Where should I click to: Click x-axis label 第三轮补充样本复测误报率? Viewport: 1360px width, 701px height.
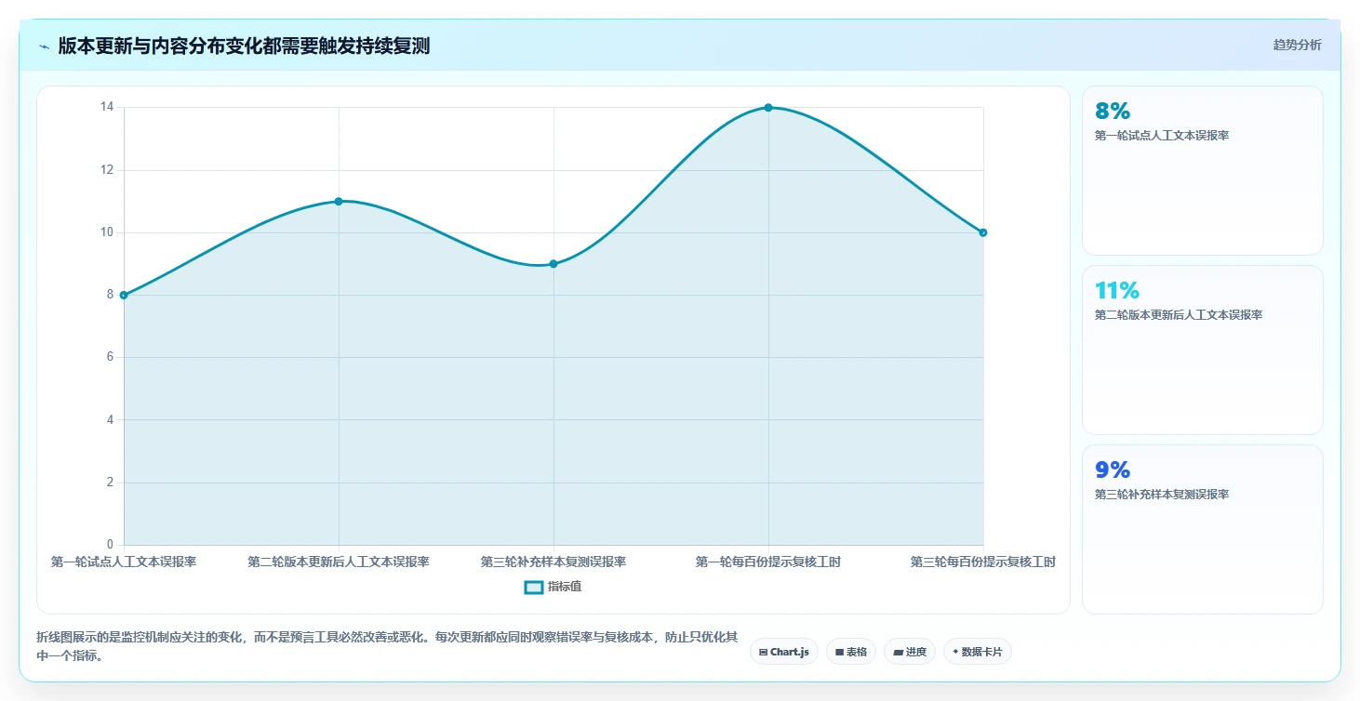tap(553, 562)
